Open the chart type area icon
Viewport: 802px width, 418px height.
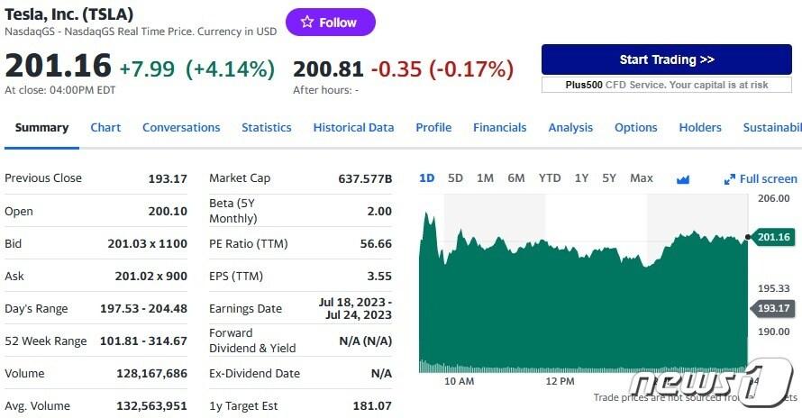pos(683,179)
